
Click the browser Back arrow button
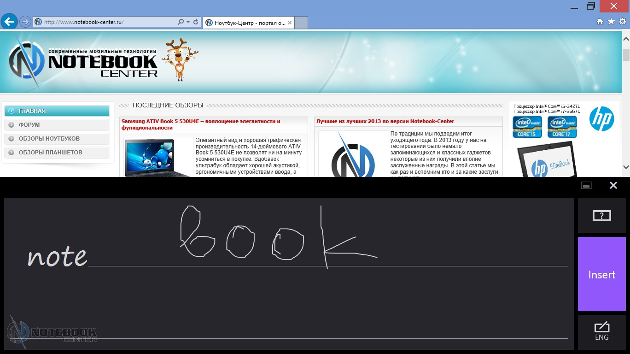click(9, 21)
